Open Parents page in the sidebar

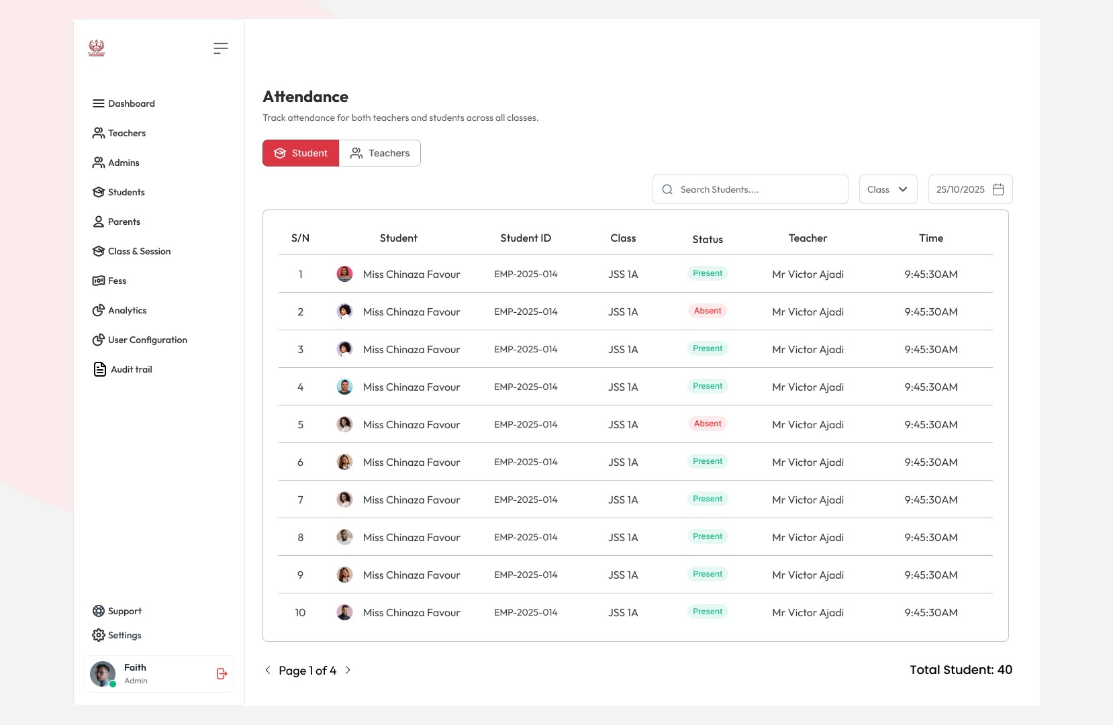pyautogui.click(x=116, y=222)
